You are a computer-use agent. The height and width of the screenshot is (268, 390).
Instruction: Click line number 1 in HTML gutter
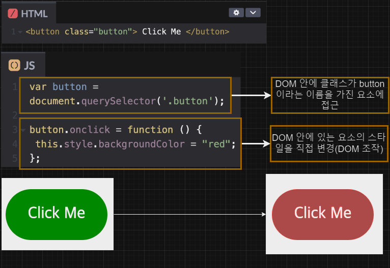tap(13, 32)
